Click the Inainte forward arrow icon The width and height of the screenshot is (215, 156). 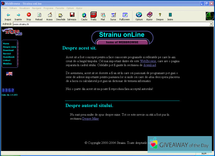18,15
